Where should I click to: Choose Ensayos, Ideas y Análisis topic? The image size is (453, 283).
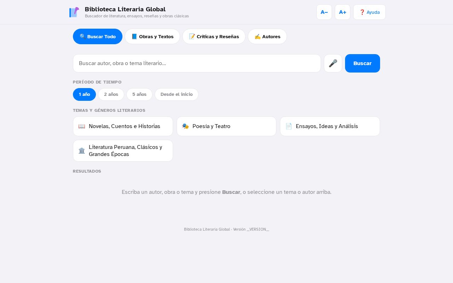tap(330, 126)
